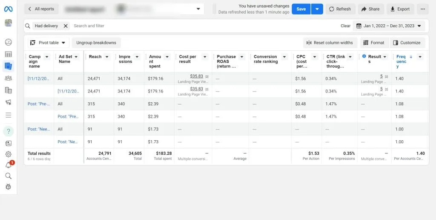The width and height of the screenshot is (436, 220).
Task: Click the Total results label
Action: (39, 153)
